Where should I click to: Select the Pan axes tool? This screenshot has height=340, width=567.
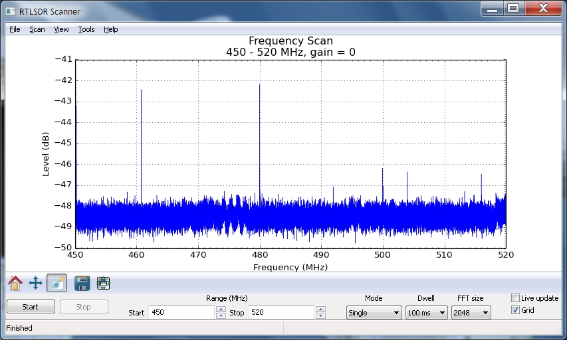click(35, 284)
